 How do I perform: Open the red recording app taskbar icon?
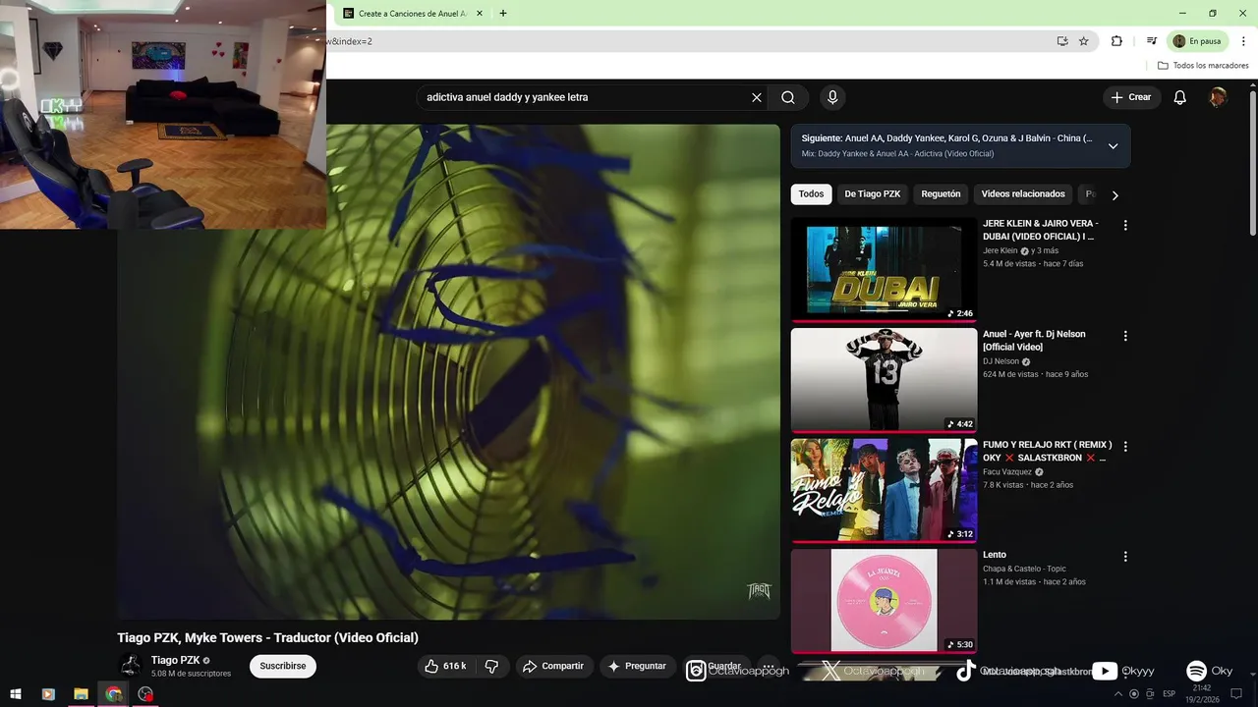coord(145,694)
